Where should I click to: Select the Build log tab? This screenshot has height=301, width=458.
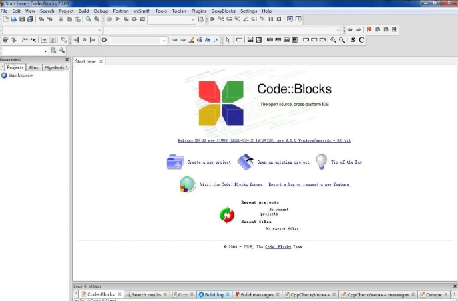[214, 294]
